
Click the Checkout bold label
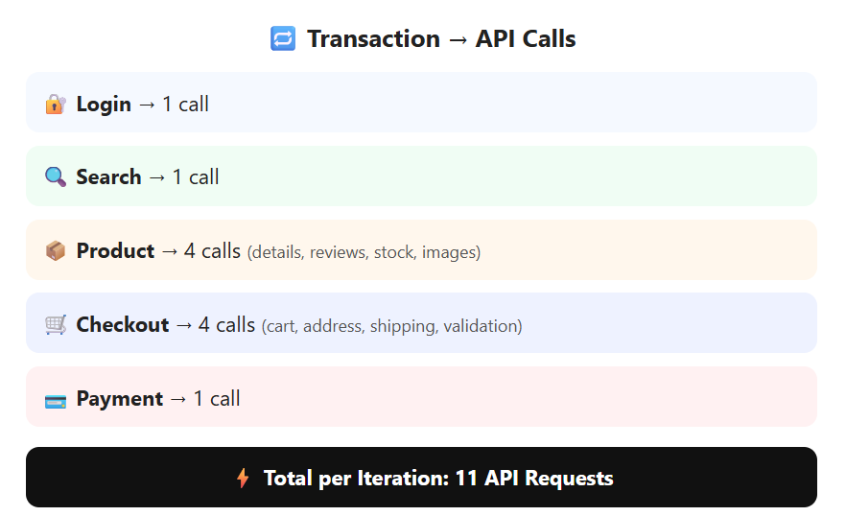[x=123, y=325]
